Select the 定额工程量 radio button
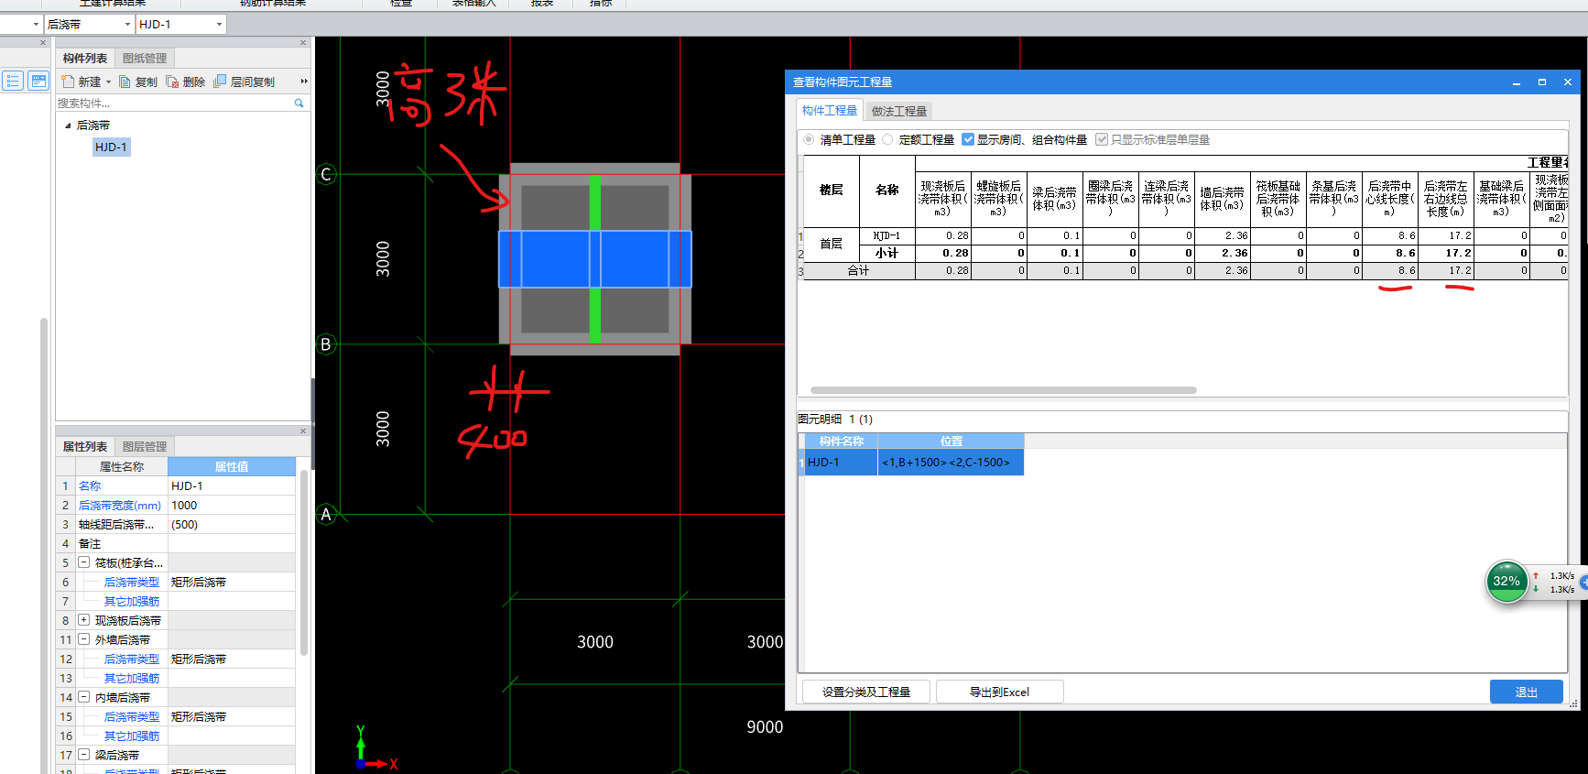 (887, 139)
